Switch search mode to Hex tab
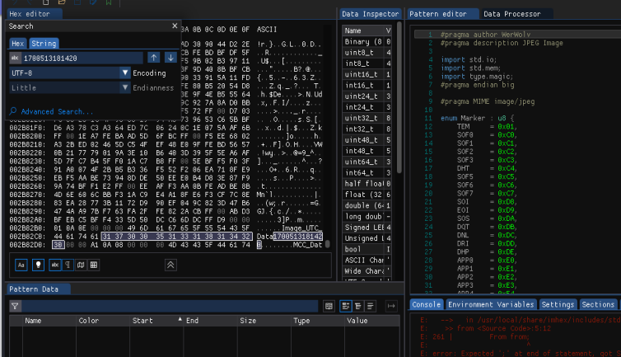The width and height of the screenshot is (621, 357). coord(18,43)
